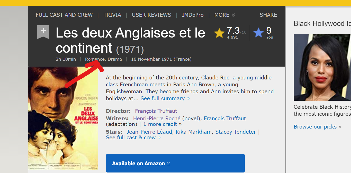Click external link icon on Amazon button

click(x=169, y=164)
